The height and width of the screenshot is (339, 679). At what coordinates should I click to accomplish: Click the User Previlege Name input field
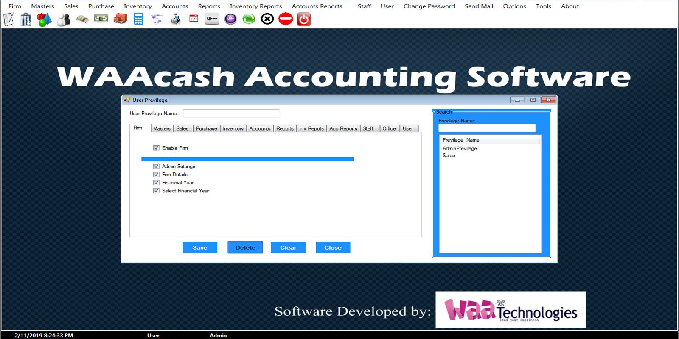pyautogui.click(x=231, y=113)
